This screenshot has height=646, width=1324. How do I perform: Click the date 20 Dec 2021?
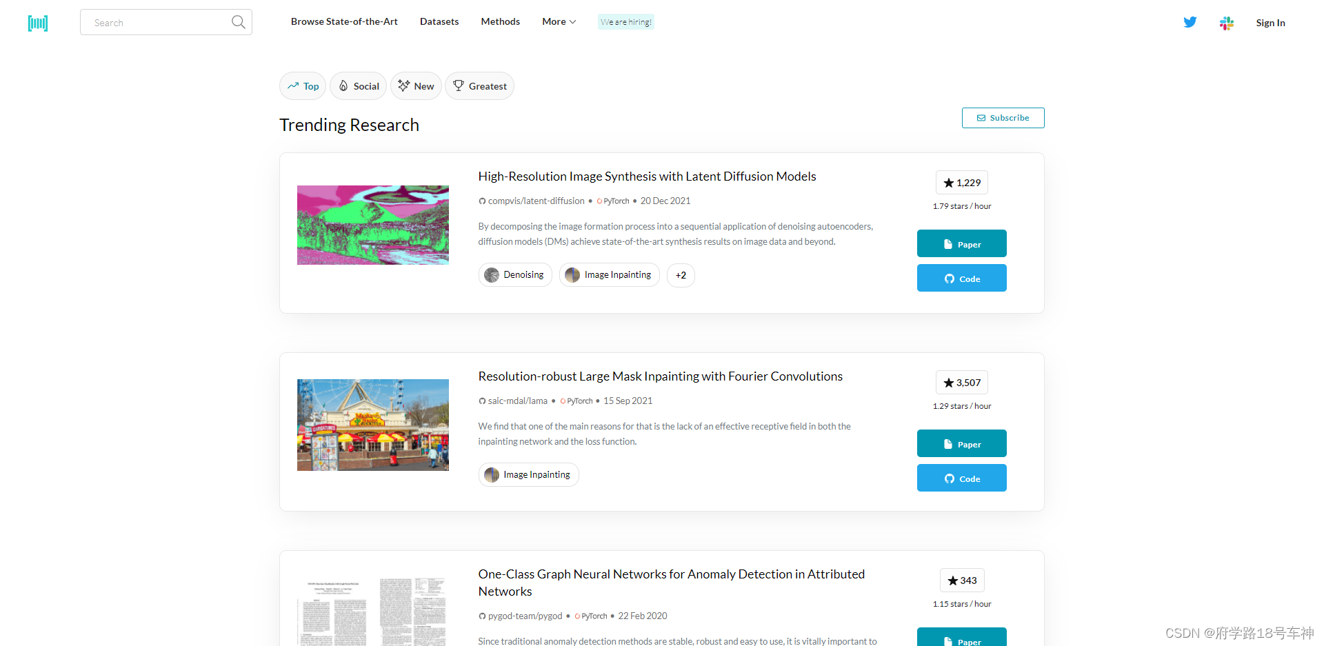665,201
